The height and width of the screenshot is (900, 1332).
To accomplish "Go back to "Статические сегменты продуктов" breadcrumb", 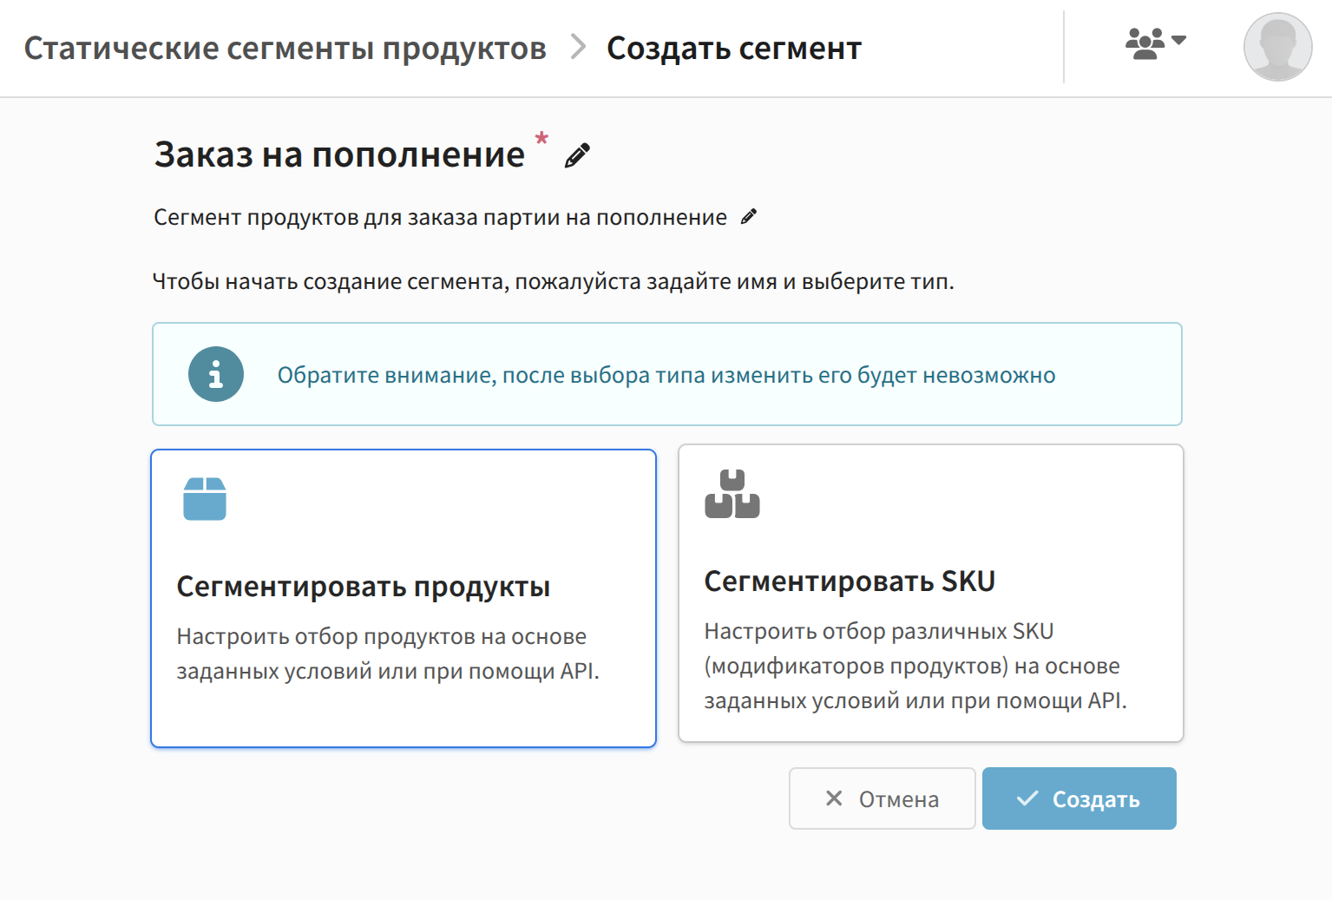I will click(x=285, y=49).
